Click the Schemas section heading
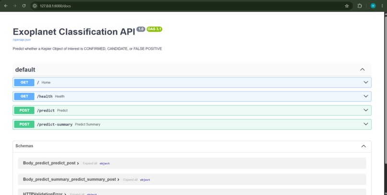The height and width of the screenshot is (195, 387). pos(24,146)
